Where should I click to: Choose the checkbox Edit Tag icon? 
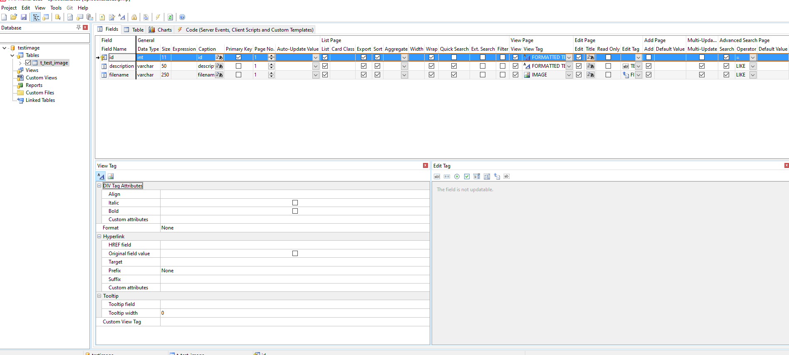(467, 176)
